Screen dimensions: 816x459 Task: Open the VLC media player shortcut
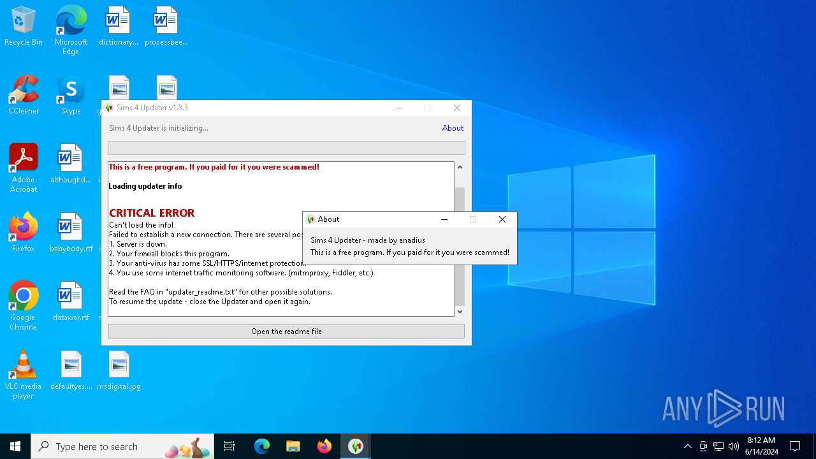(x=24, y=375)
